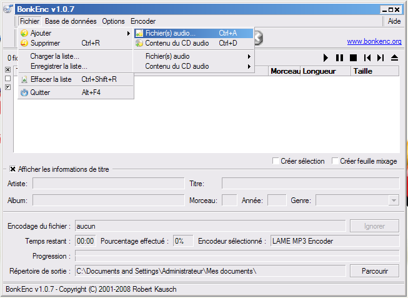Click the Album input field
This screenshot has width=408, height=298.
tap(109, 201)
